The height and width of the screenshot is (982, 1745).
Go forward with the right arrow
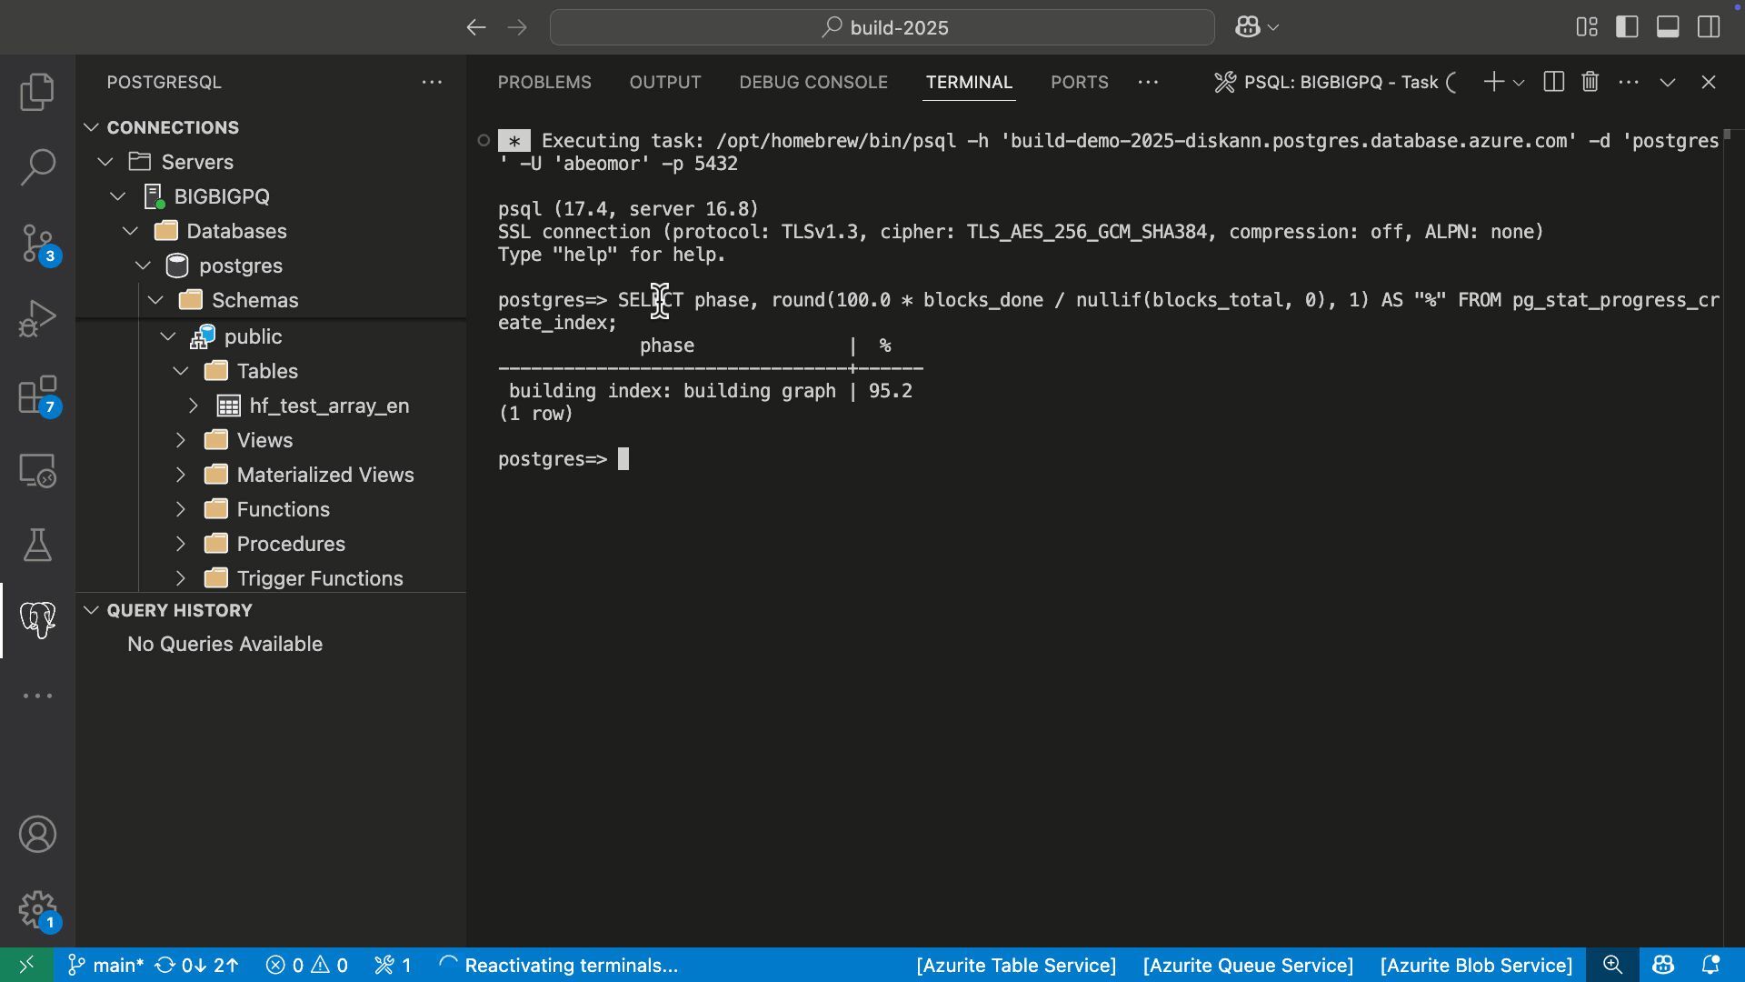[x=517, y=27]
